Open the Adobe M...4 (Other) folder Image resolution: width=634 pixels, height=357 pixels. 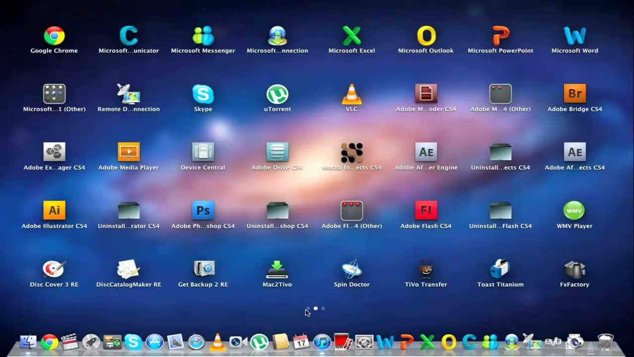click(500, 94)
